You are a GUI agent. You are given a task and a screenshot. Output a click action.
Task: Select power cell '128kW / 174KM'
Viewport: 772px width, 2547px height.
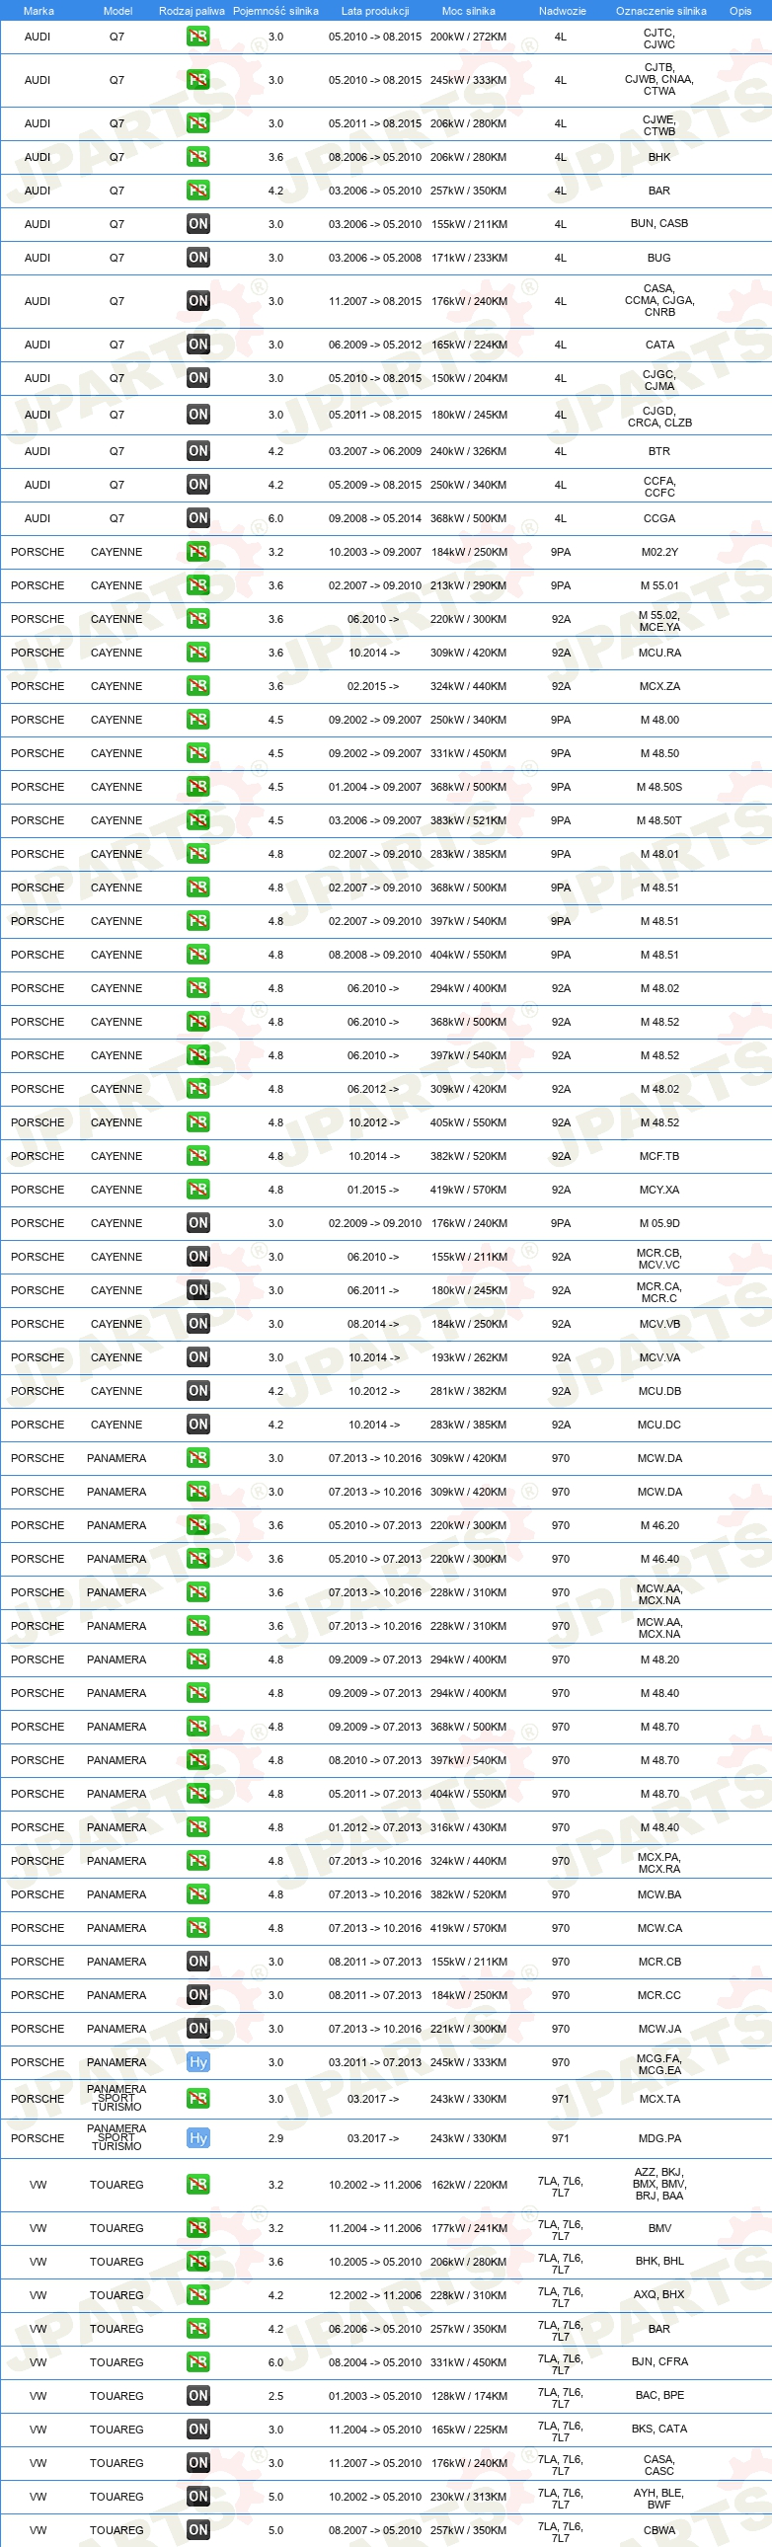click(469, 2397)
